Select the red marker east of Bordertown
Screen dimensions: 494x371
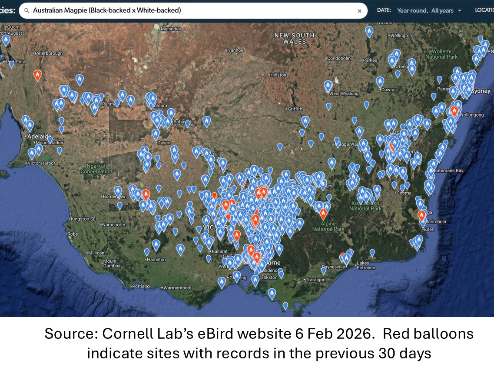click(146, 194)
